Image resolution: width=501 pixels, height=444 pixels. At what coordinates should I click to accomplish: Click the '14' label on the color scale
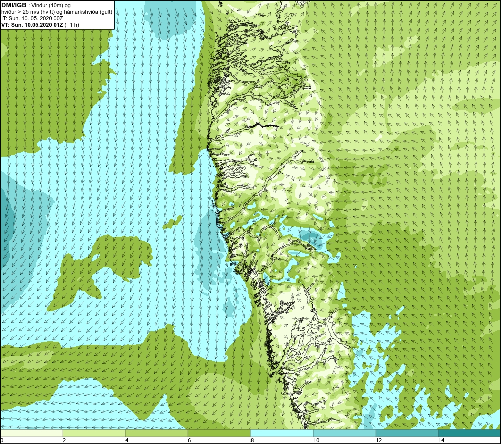441,440
